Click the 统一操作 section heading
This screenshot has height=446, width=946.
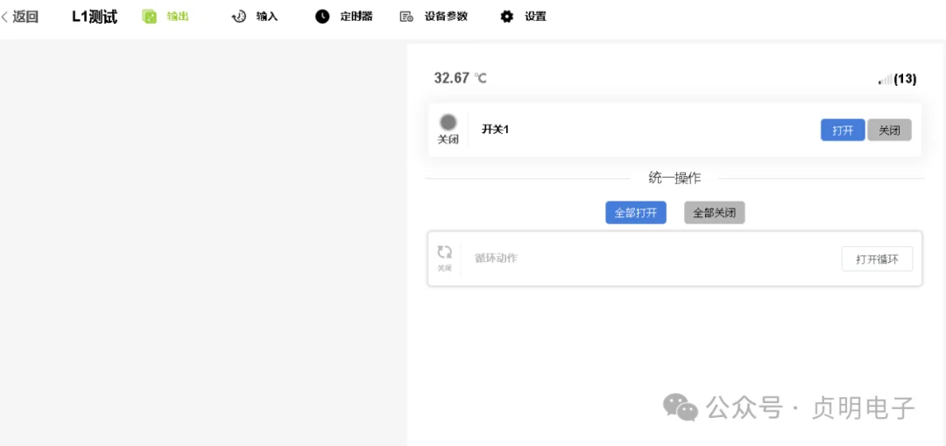[x=674, y=178]
